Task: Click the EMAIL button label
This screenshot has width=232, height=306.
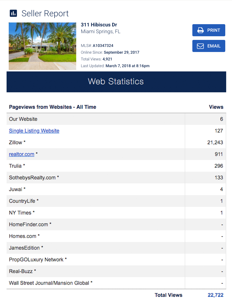Action: click(214, 46)
